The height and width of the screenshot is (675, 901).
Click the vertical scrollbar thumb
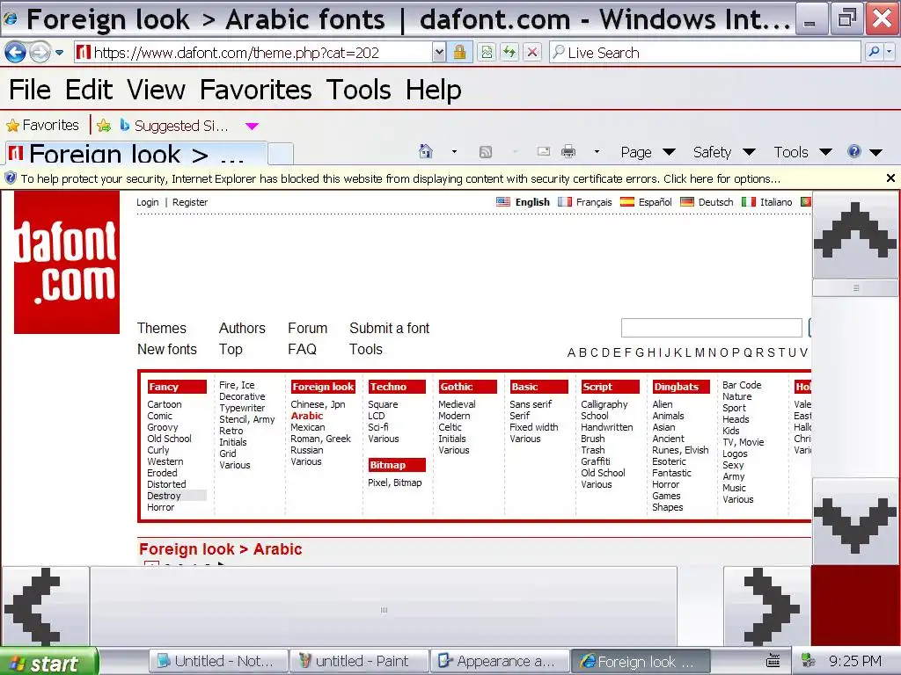pos(855,287)
